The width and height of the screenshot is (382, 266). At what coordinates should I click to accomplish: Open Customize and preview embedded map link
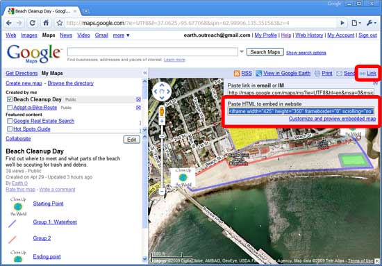tap(332, 119)
